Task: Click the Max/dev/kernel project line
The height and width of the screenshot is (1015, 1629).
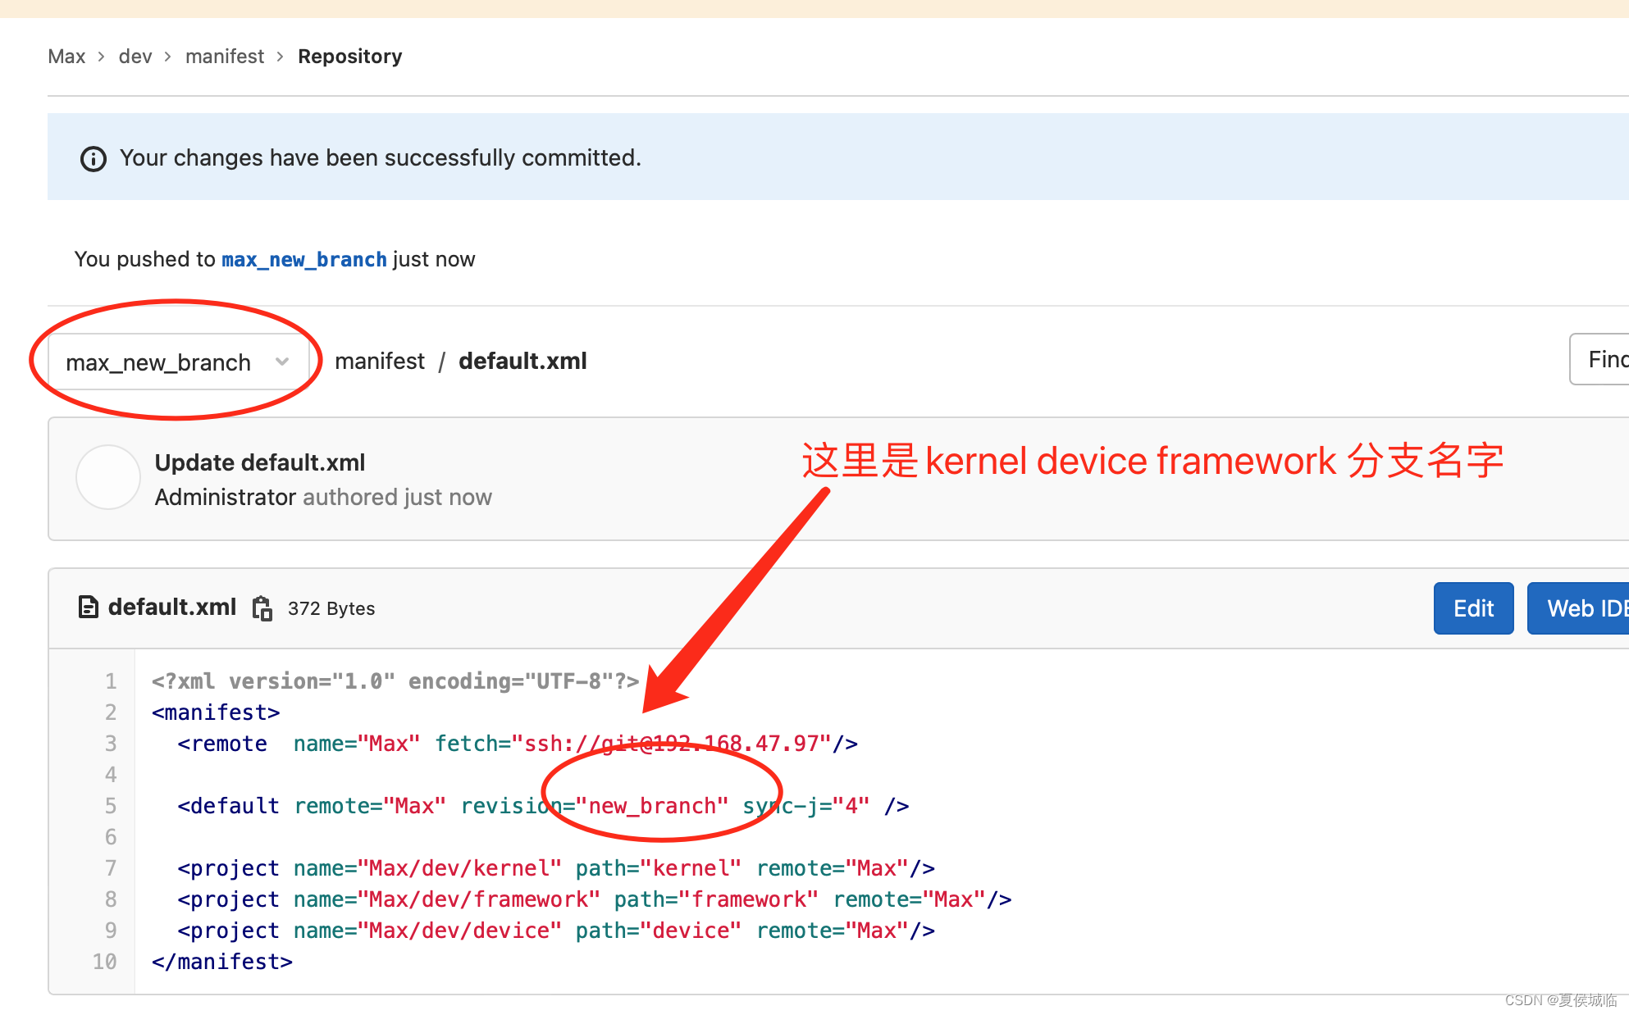Action: [556, 868]
